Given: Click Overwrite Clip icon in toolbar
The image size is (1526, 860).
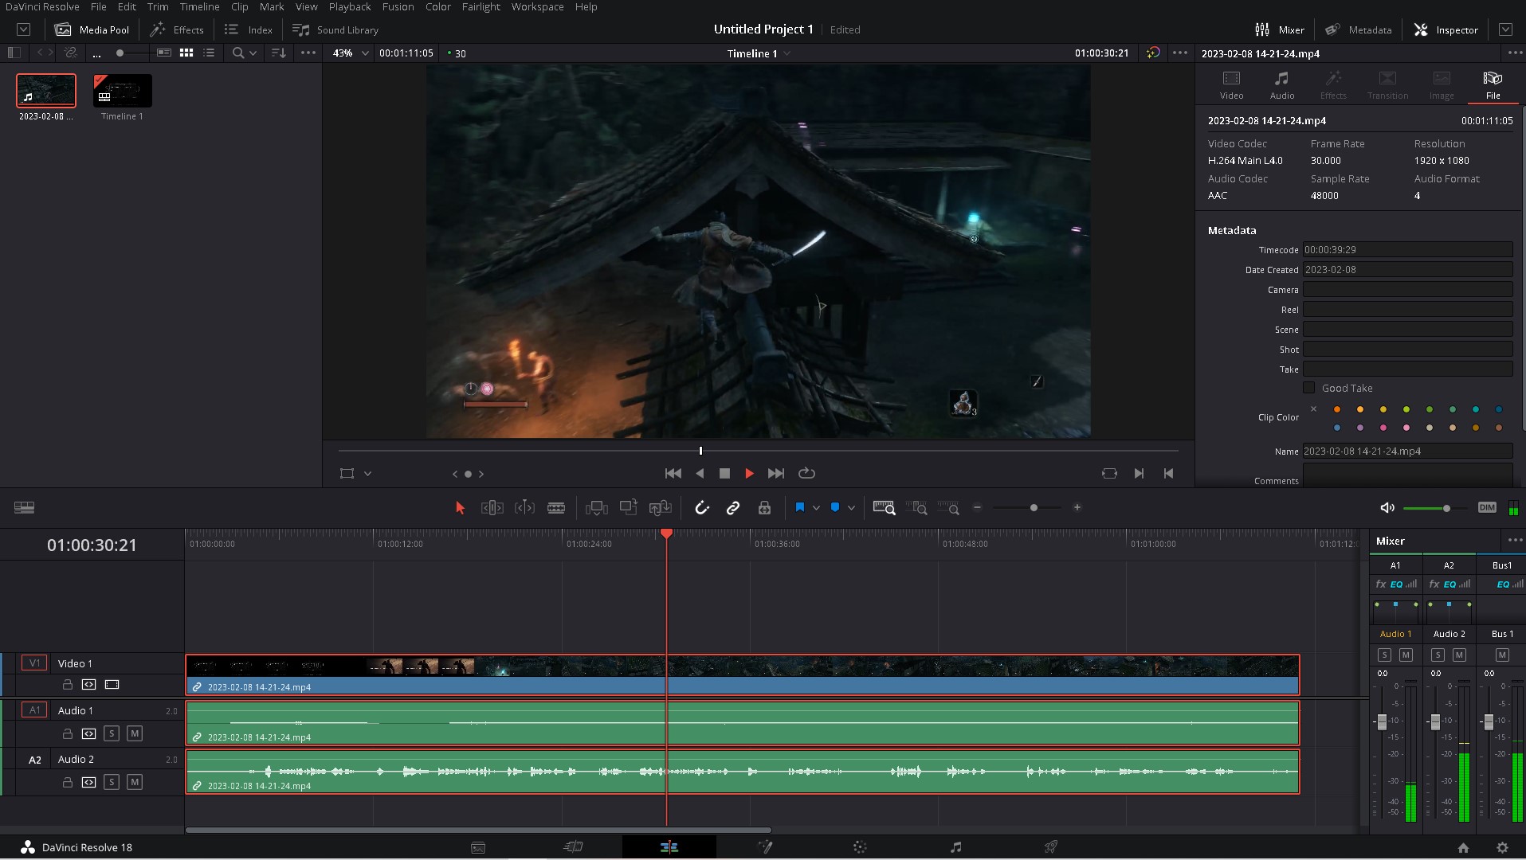Looking at the screenshot, I should [629, 507].
